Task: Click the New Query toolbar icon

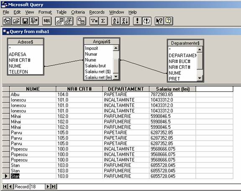Action: (7, 21)
